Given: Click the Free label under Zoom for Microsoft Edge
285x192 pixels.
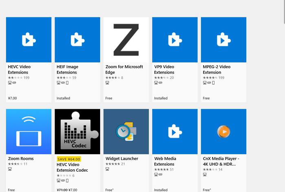Looking at the screenshot, I should (x=109, y=98).
